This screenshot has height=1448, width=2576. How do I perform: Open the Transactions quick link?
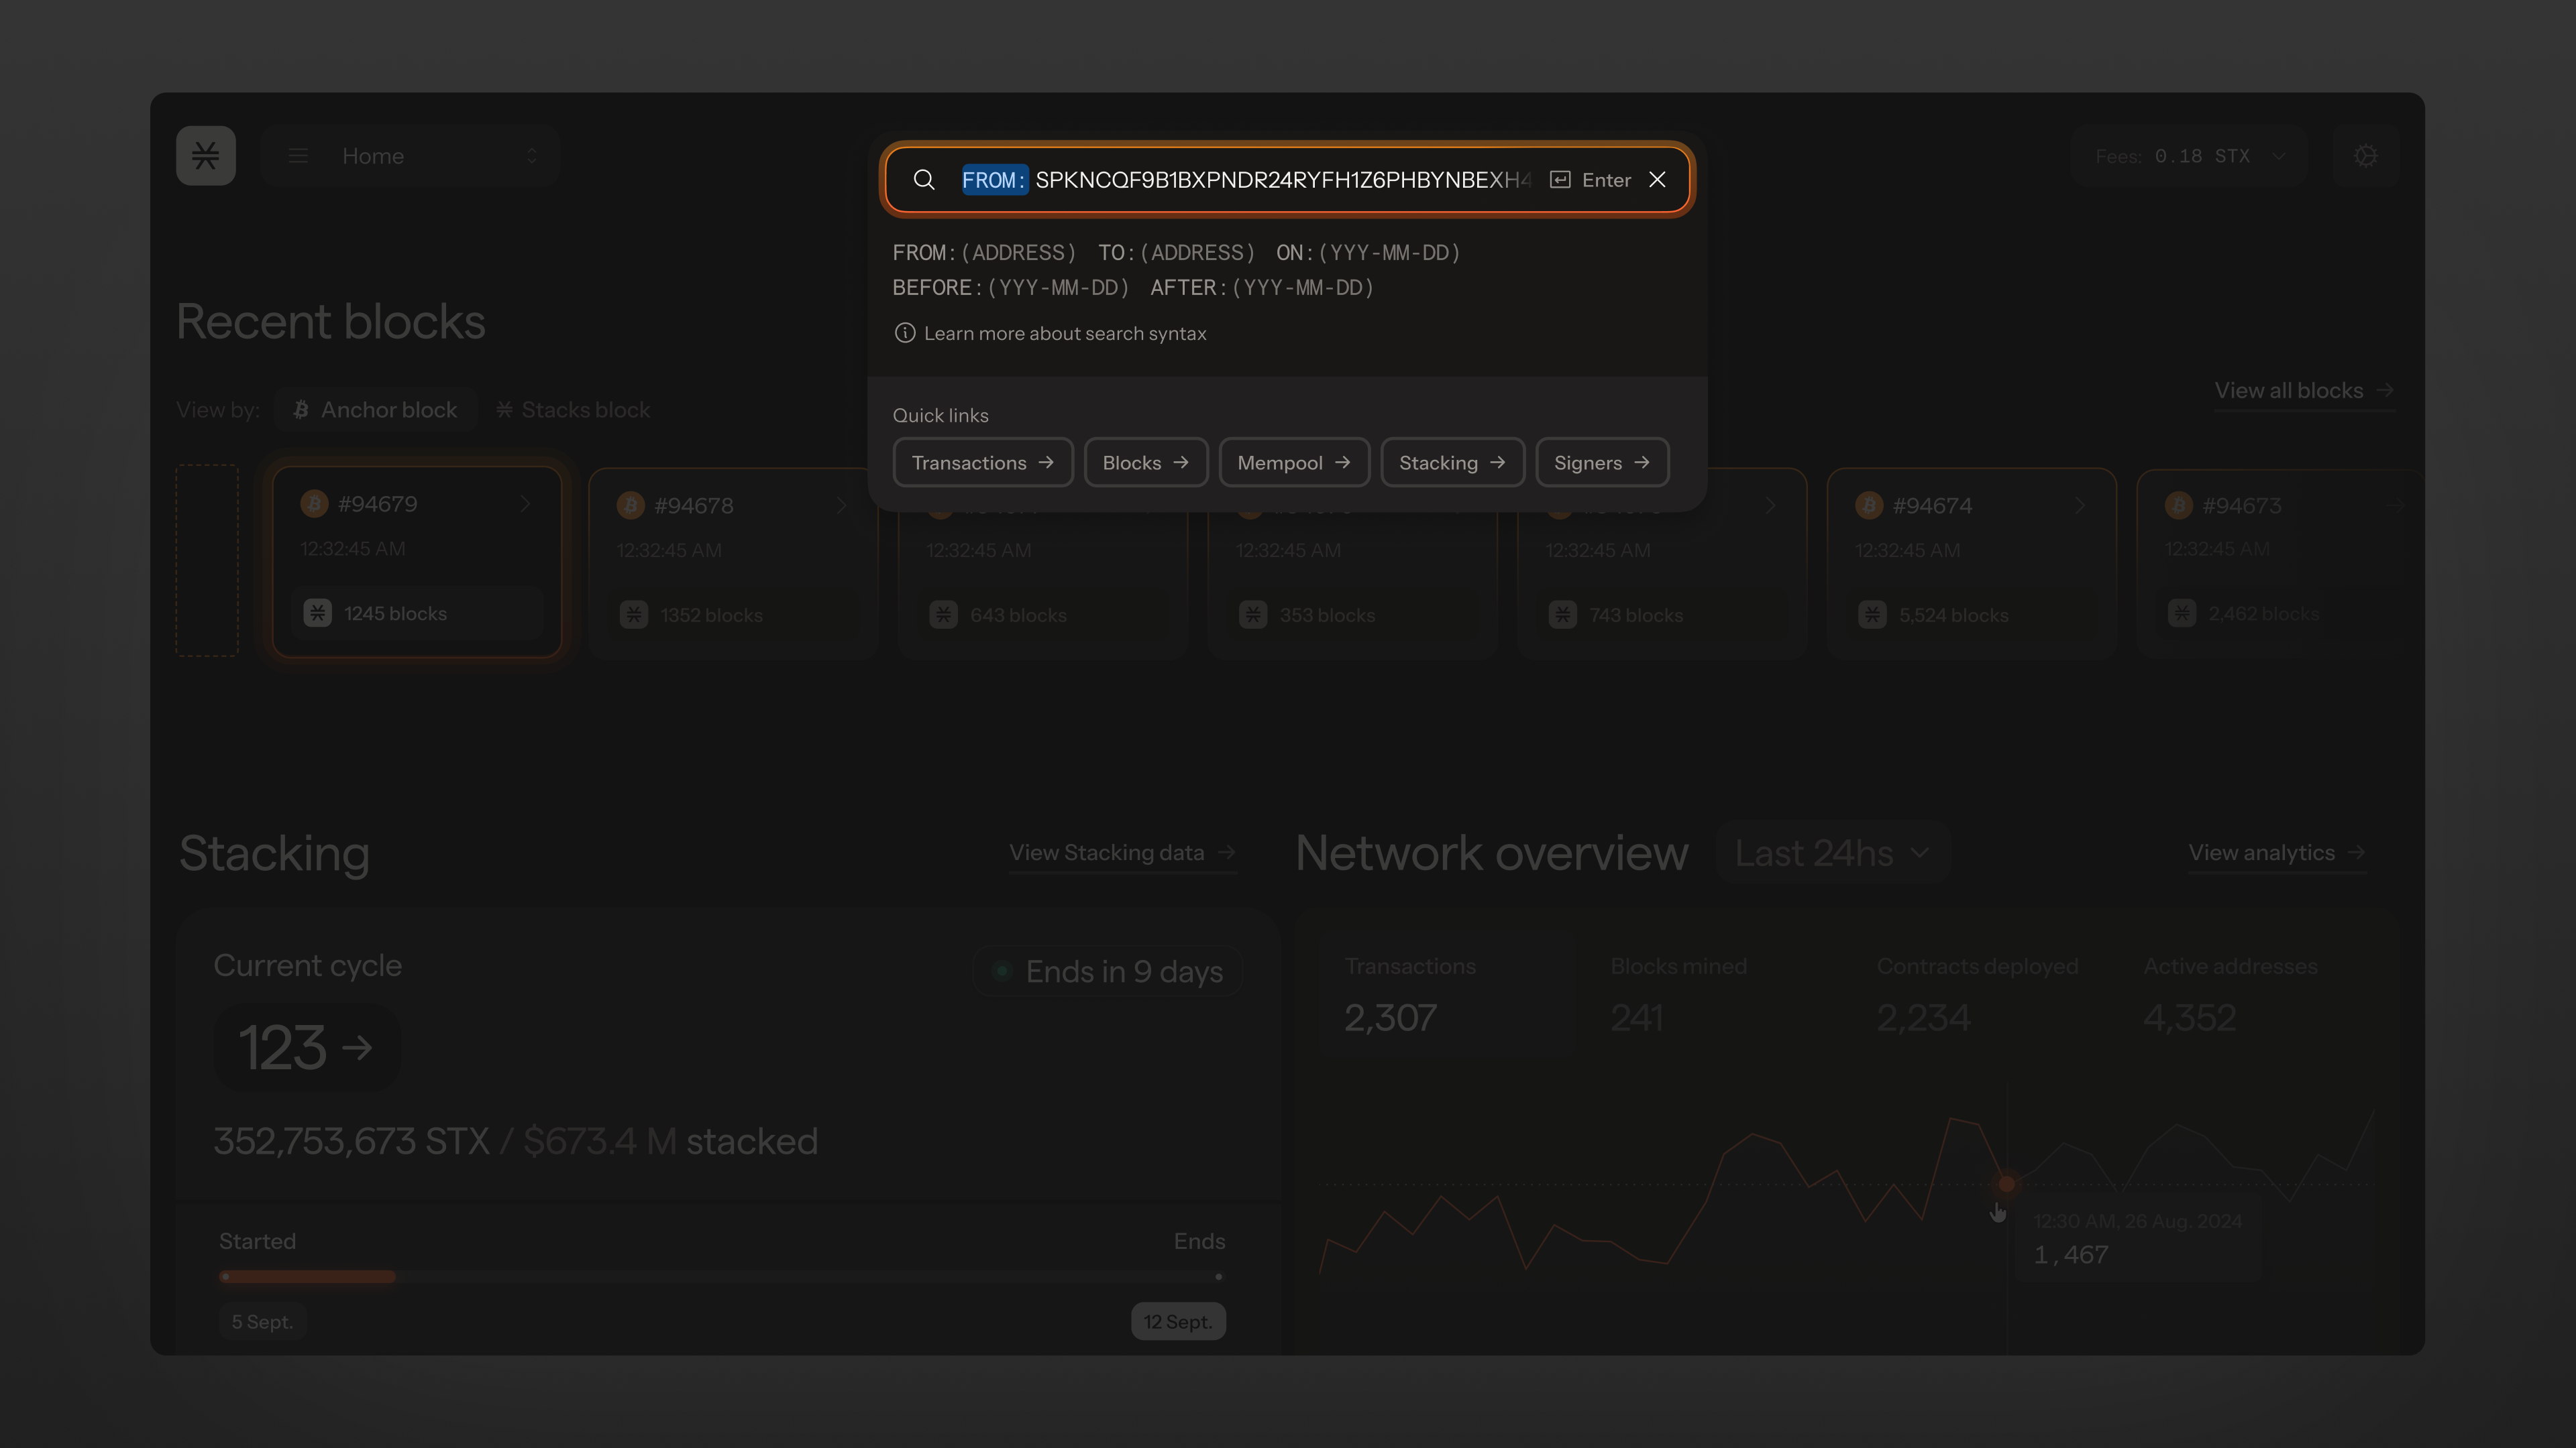982,463
